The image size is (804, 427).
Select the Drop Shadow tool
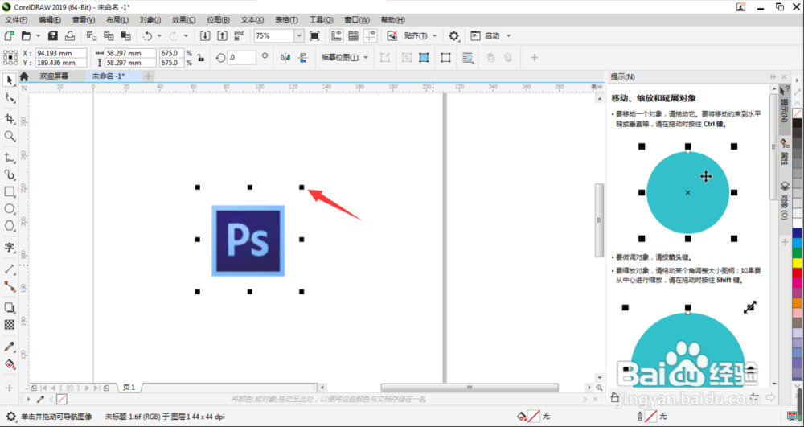(9, 307)
